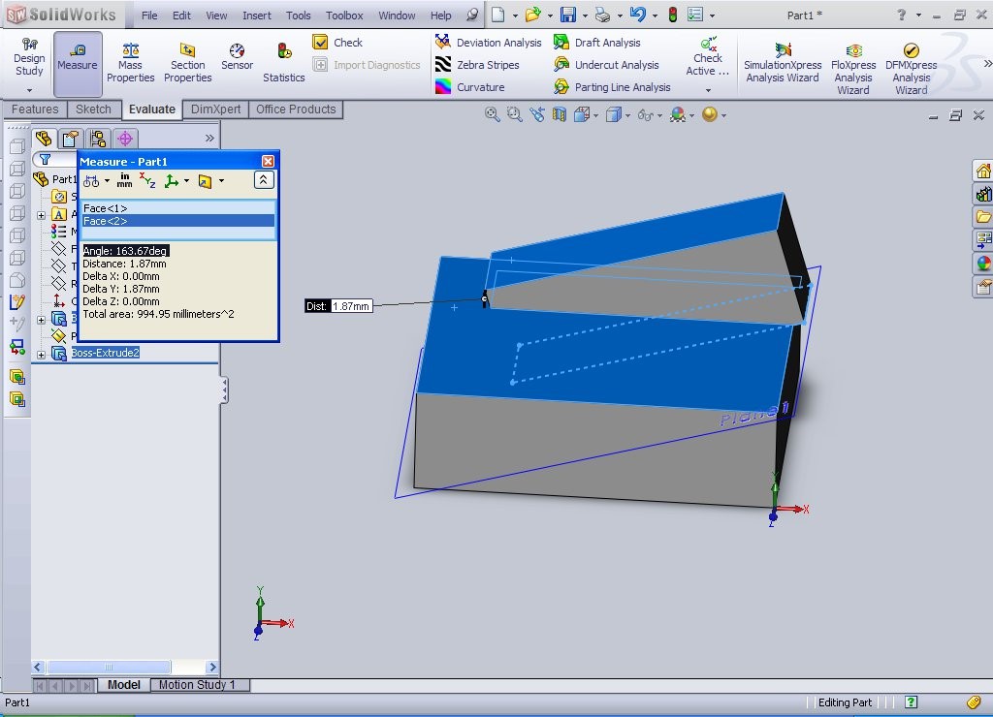This screenshot has height=717, width=993.
Task: Open the File menu
Action: coord(149,16)
